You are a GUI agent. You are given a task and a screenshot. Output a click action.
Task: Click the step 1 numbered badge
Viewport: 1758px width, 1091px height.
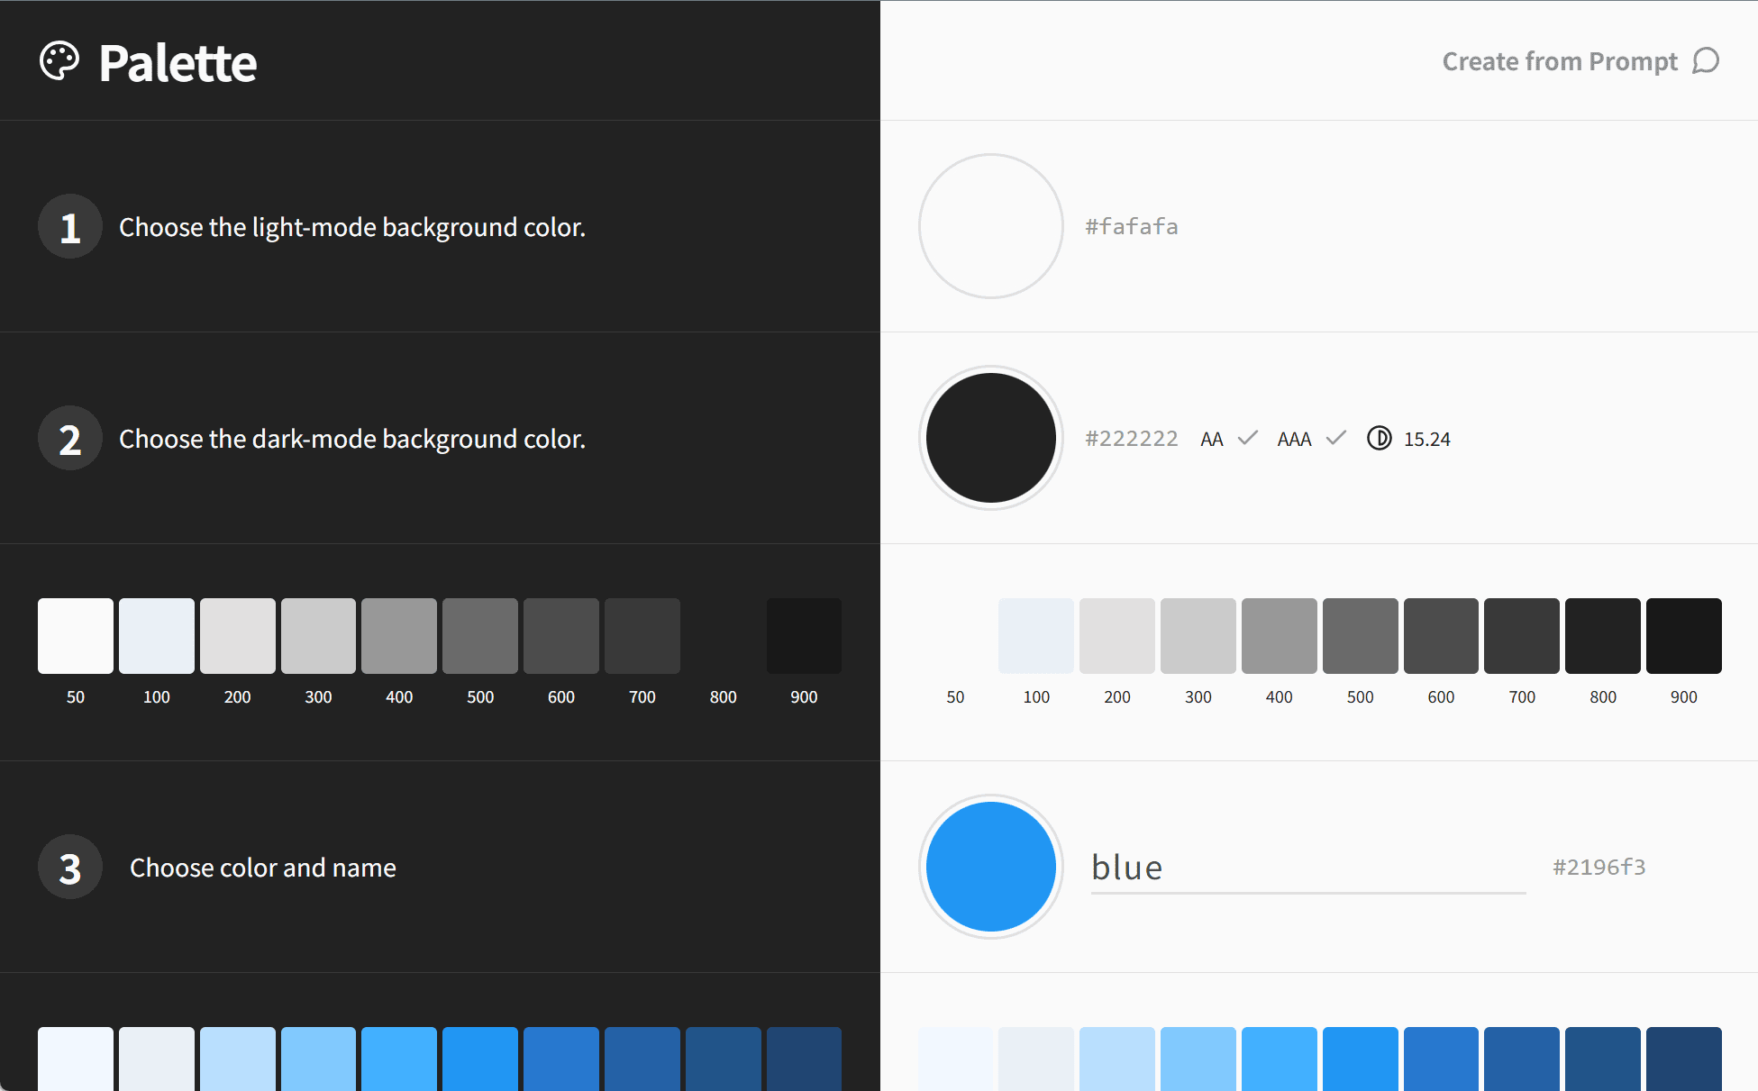tap(69, 226)
